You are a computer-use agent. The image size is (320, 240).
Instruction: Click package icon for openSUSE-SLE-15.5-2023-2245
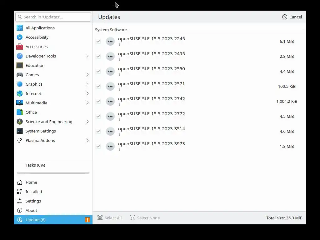tap(110, 42)
